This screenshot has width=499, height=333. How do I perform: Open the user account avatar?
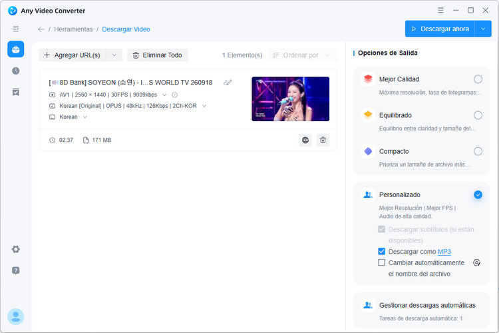15,316
